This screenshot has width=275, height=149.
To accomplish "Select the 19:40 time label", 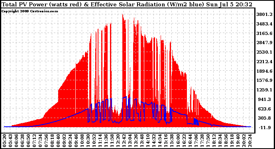I will tap(237, 141).
